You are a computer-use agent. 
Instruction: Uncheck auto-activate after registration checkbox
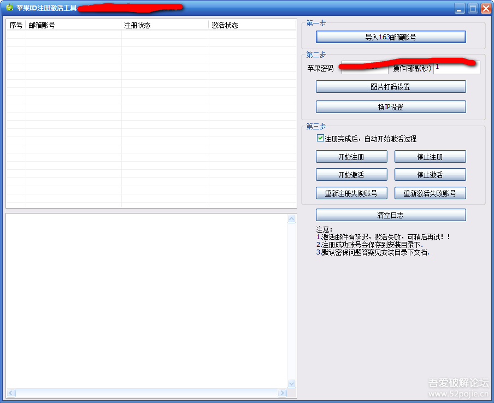(x=321, y=138)
